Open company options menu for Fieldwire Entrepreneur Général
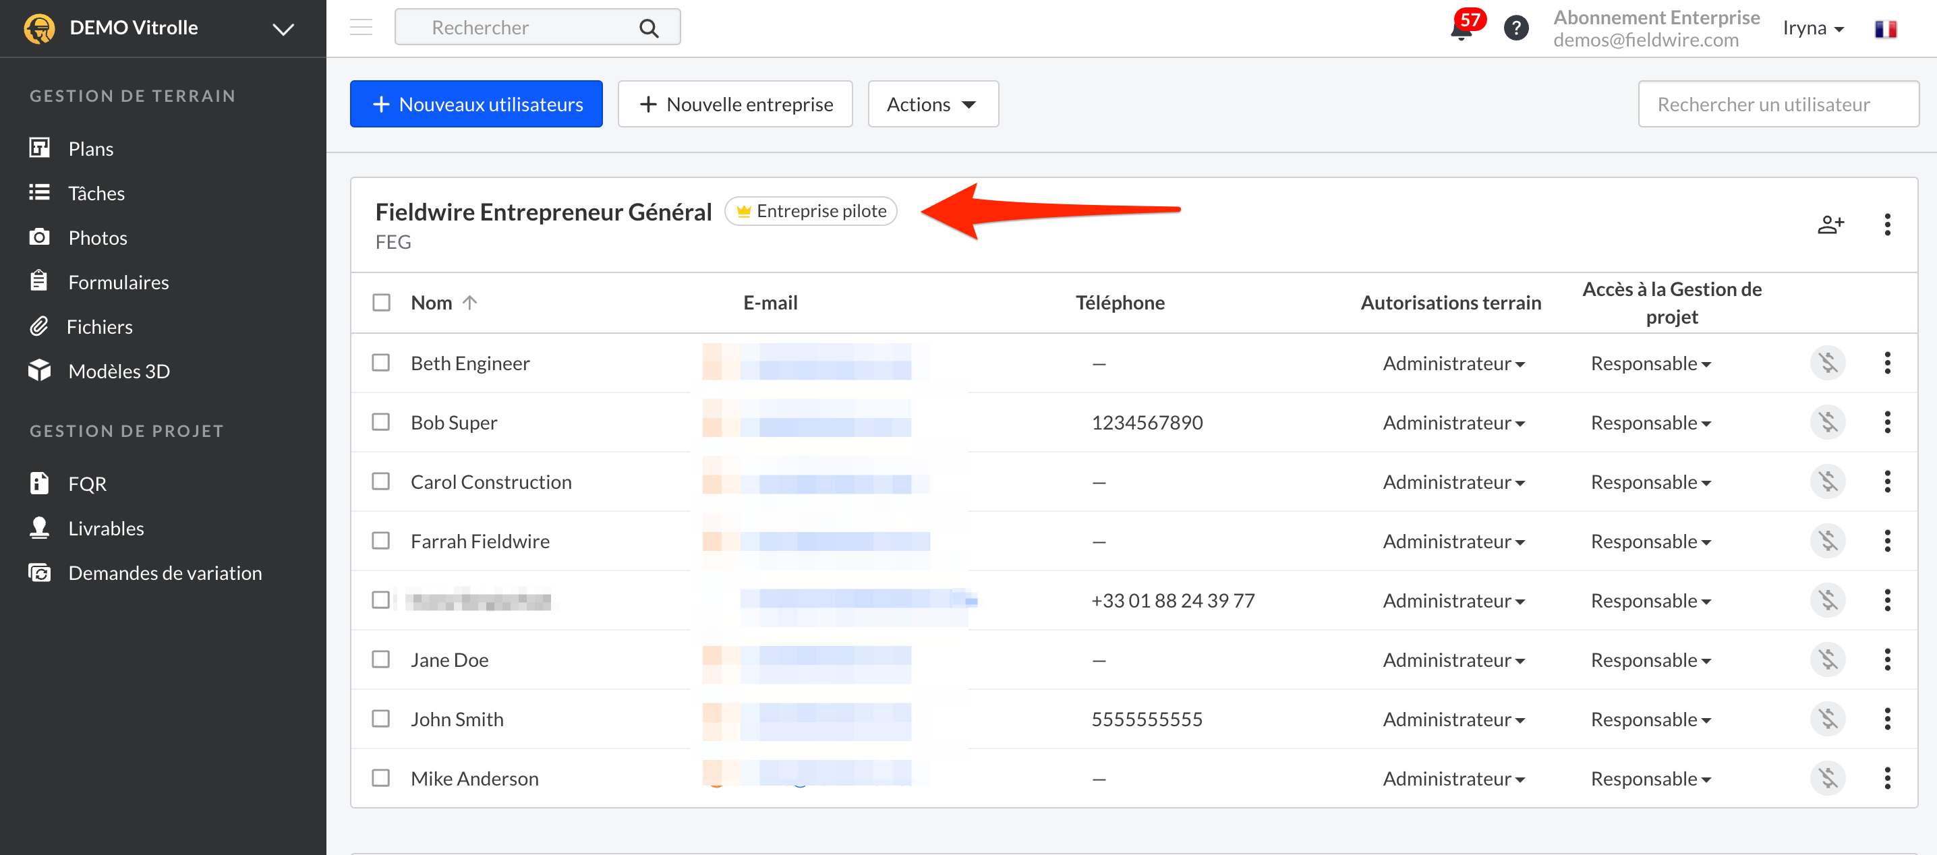The image size is (1937, 855). (1886, 224)
